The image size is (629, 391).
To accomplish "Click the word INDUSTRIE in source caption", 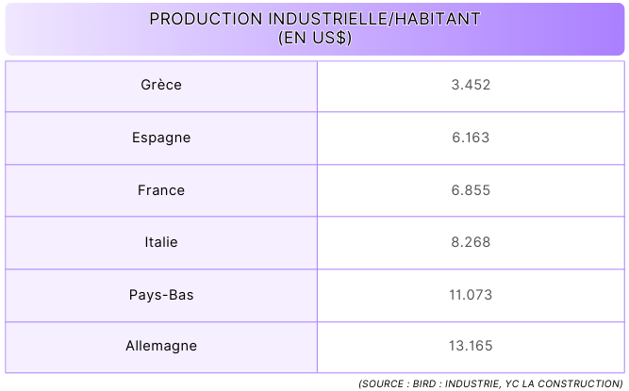I will point(472,383).
